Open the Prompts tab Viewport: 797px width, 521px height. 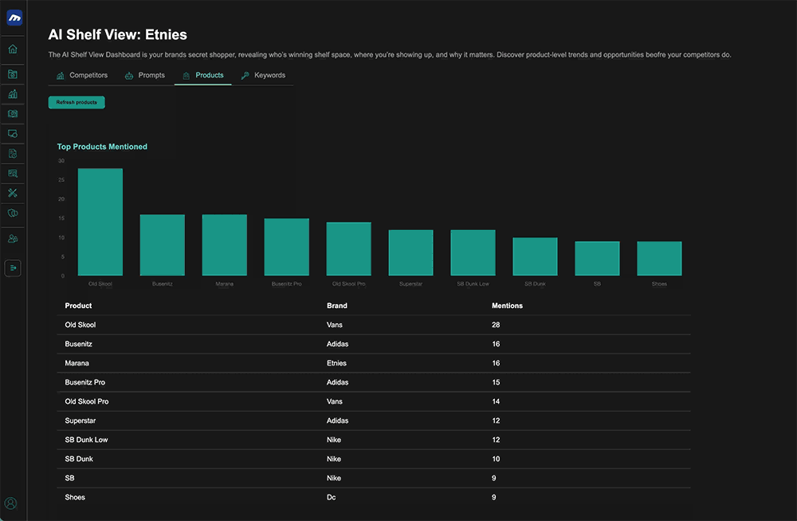tap(145, 76)
